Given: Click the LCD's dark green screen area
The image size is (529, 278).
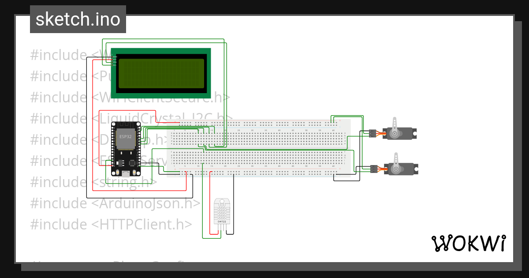Looking at the screenshot, I should [x=161, y=73].
